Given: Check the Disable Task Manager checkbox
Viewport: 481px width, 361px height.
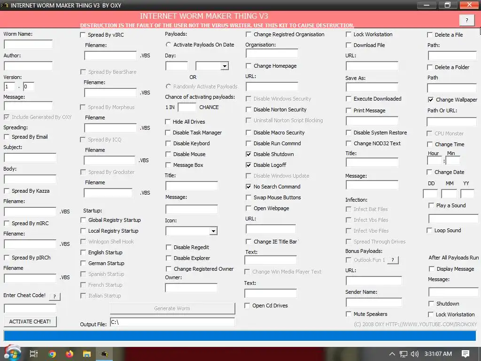Looking at the screenshot, I should pos(168,133).
